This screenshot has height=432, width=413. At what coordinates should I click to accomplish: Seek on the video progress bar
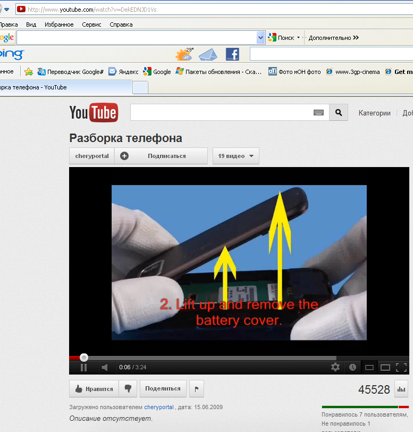213,358
